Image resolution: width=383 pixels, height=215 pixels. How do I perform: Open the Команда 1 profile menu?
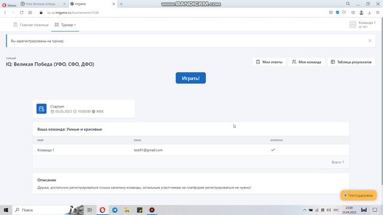click(x=363, y=24)
